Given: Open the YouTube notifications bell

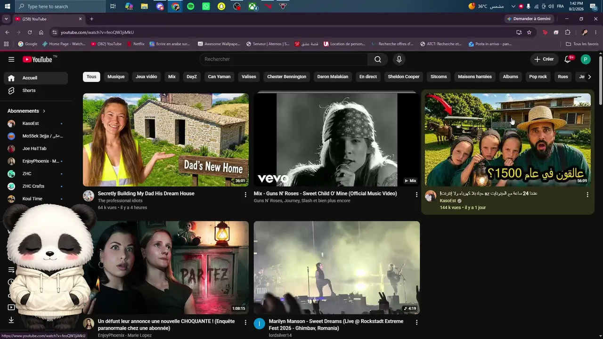Looking at the screenshot, I should click(568, 59).
